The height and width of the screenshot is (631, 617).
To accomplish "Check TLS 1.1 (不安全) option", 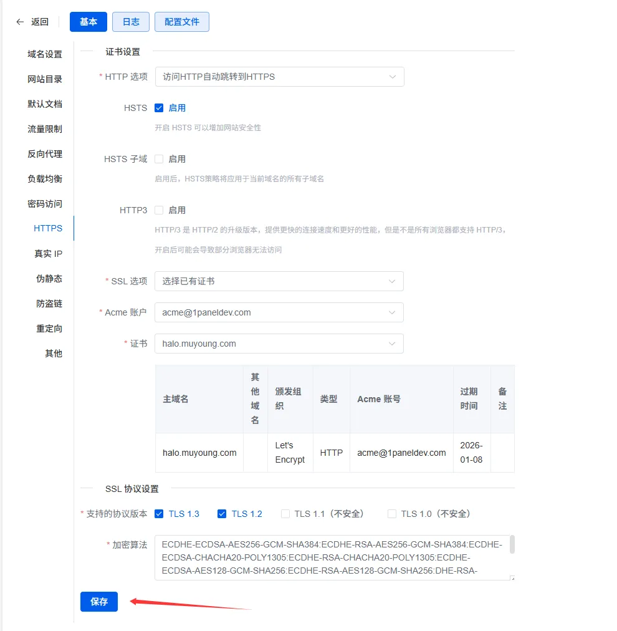I will (x=285, y=514).
